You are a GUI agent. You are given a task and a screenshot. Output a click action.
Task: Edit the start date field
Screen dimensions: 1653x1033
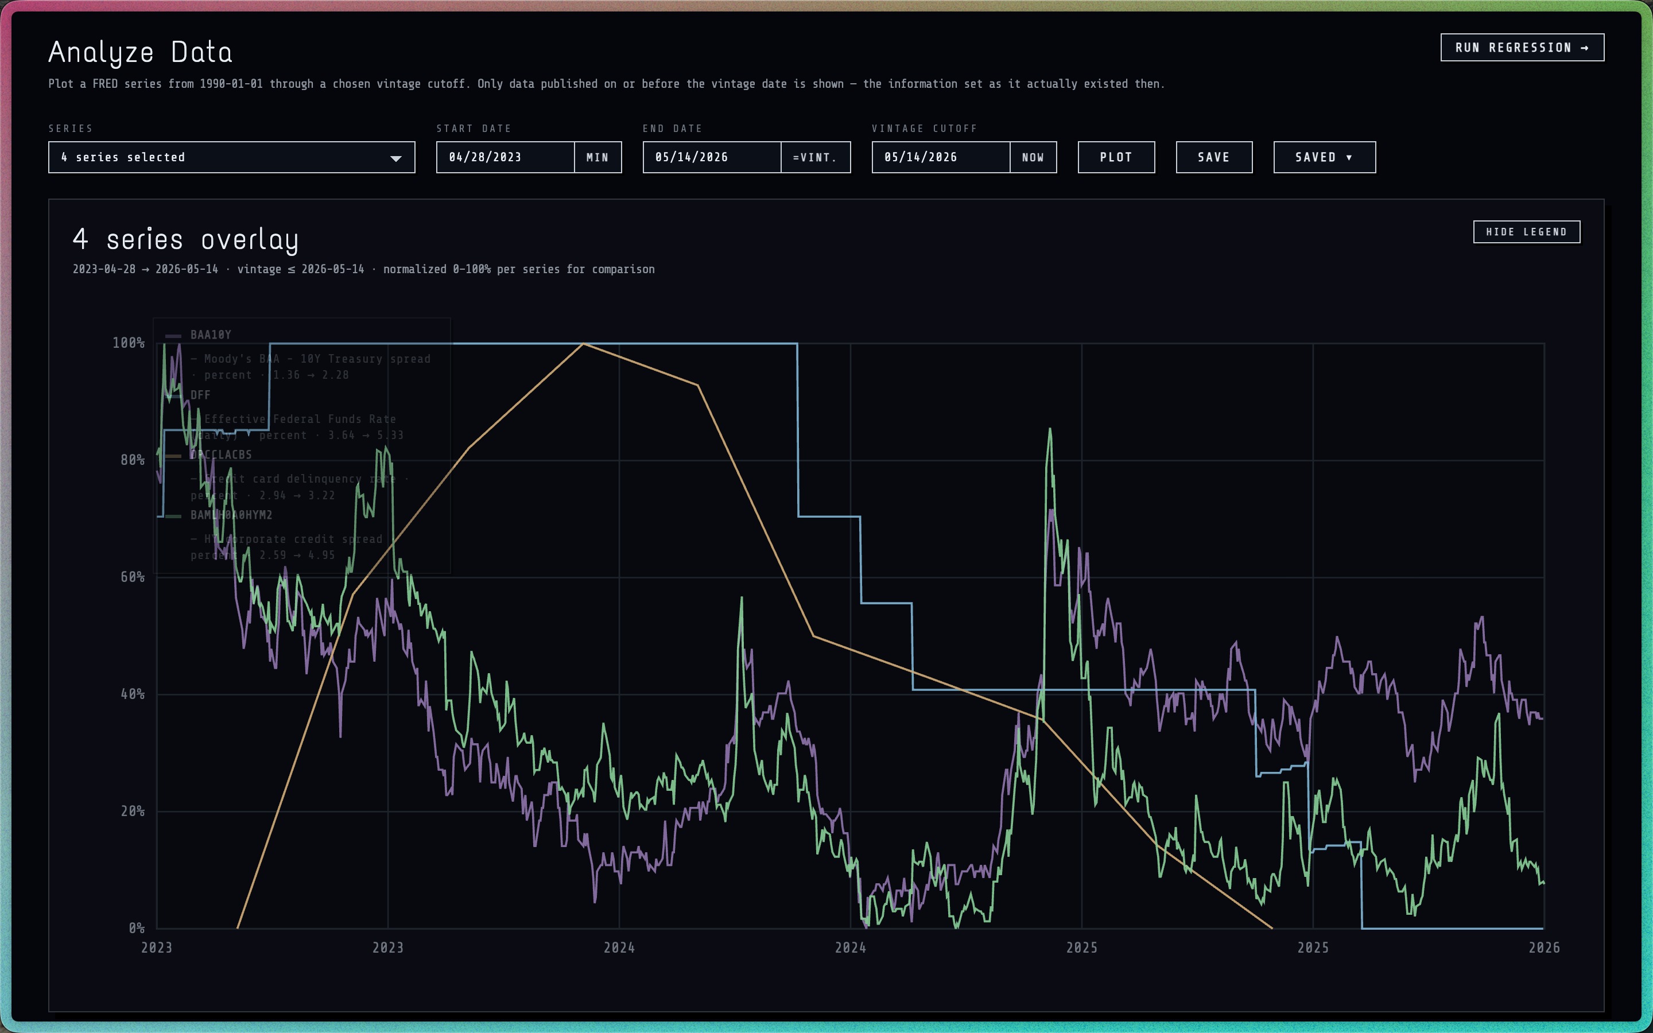(x=506, y=158)
